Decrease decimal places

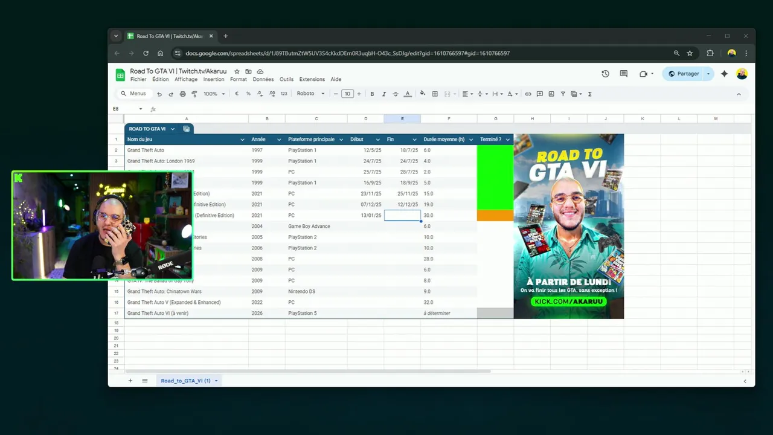260,94
